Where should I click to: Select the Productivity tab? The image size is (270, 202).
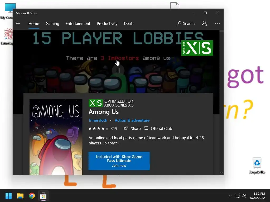click(107, 23)
